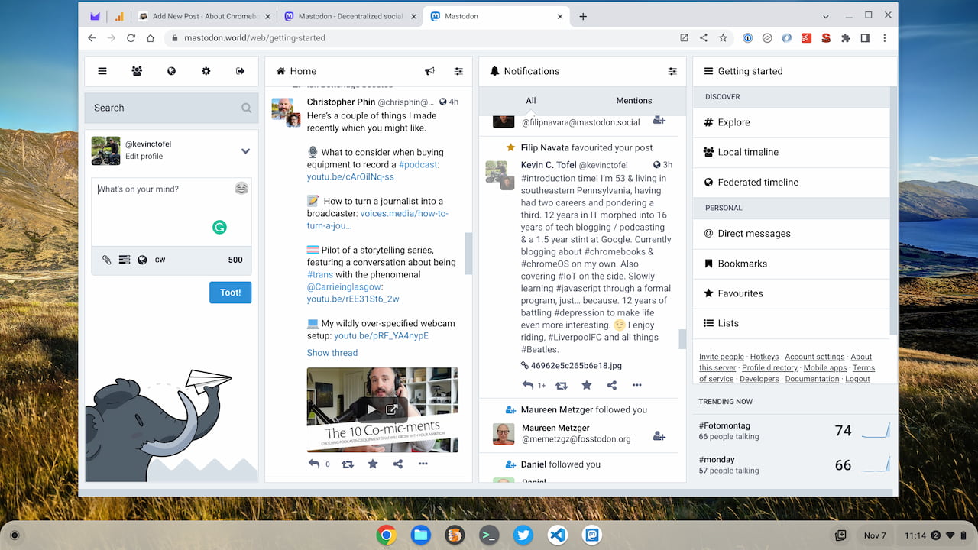978x550 pixels.
Task: Open the youtu.be/cArOiINq-ss link
Action: click(351, 176)
